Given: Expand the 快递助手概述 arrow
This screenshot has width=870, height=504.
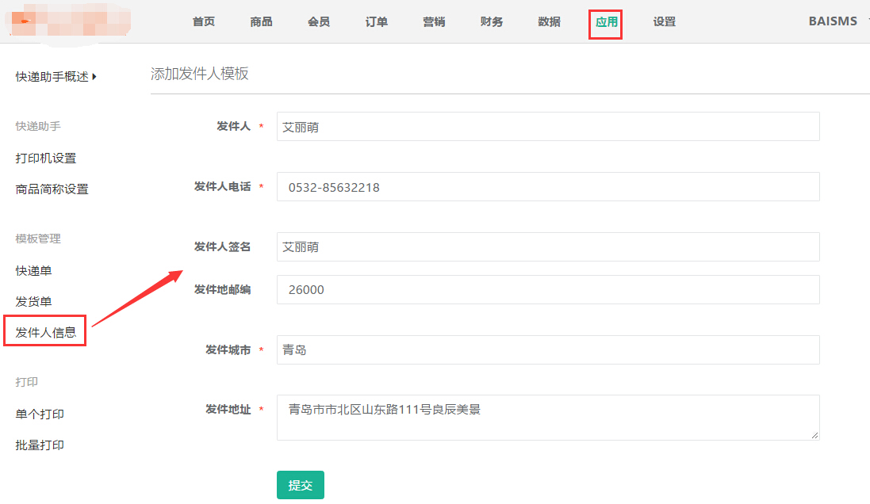Looking at the screenshot, I should (x=94, y=77).
